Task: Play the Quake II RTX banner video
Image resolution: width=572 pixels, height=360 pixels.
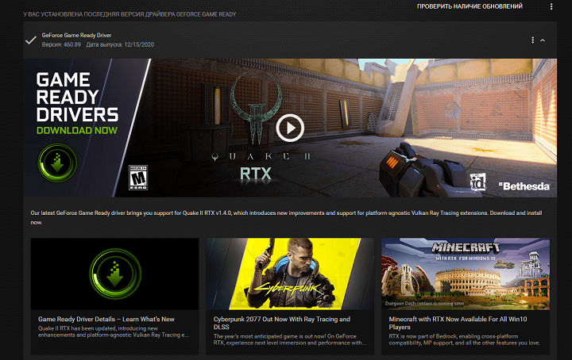Action: (290, 127)
